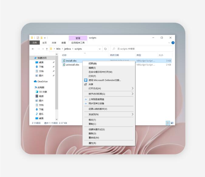Switch to large icons view in status bar
Viewport: 205px width, 177px height.
(172, 123)
